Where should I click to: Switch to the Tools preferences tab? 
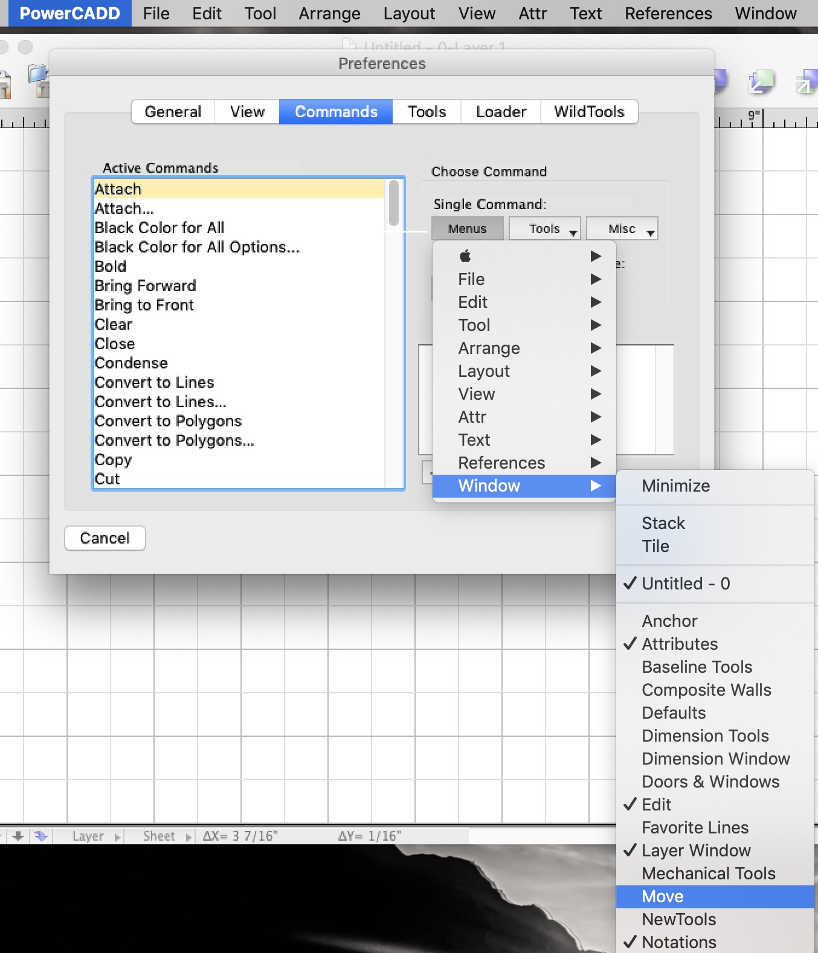tap(427, 112)
